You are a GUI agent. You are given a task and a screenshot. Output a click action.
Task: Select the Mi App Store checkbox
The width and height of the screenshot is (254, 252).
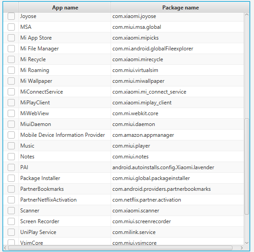tap(11, 38)
